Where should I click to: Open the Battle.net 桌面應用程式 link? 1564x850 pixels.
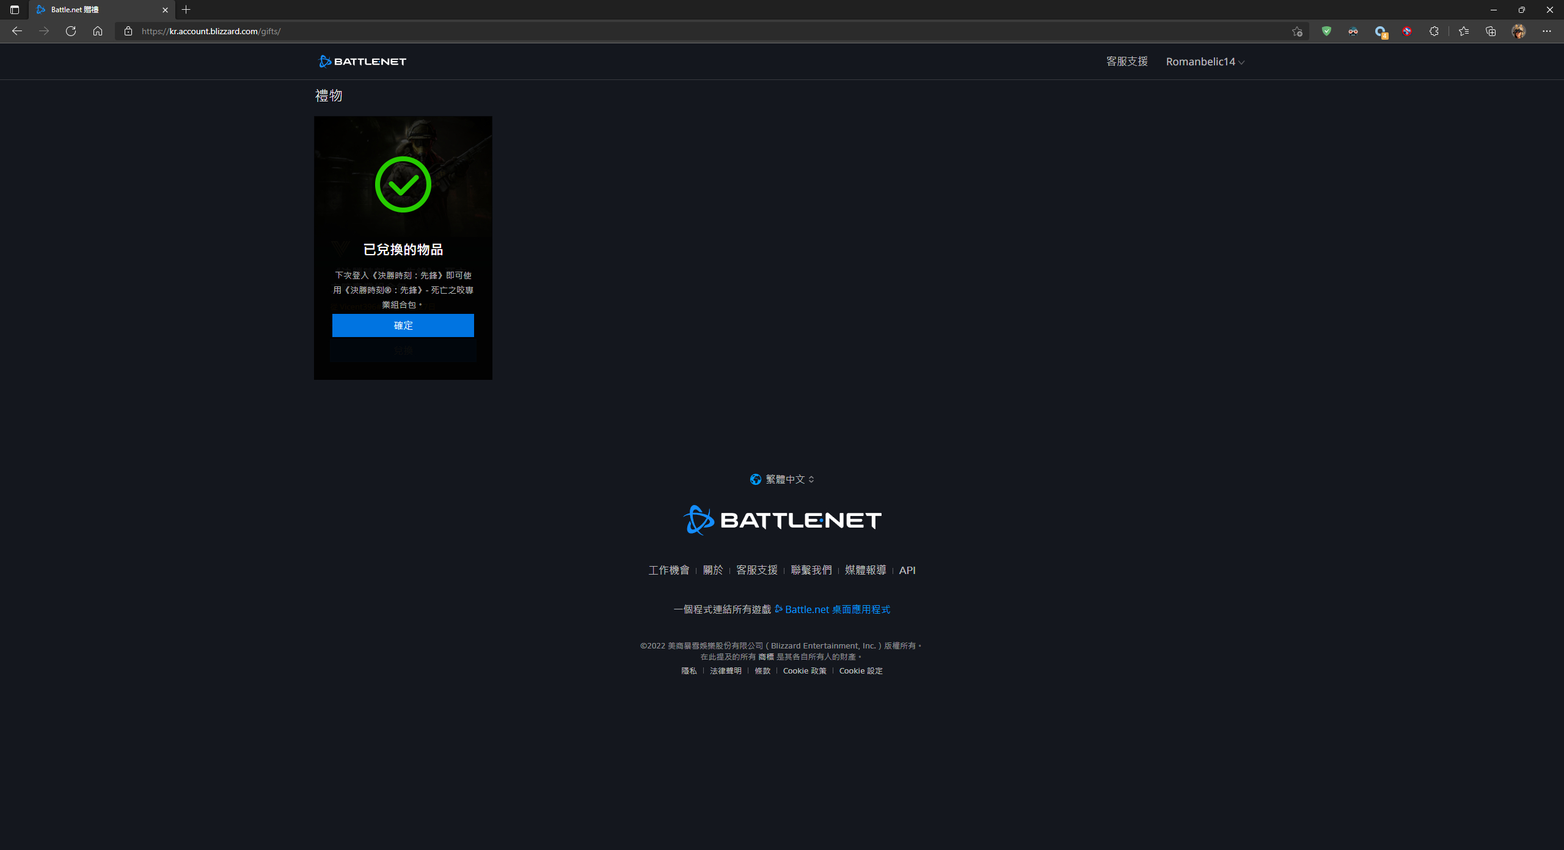click(833, 609)
